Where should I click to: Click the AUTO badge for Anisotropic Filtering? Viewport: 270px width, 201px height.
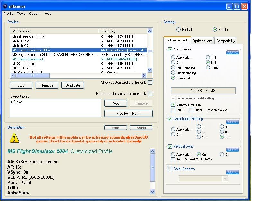[233, 122]
